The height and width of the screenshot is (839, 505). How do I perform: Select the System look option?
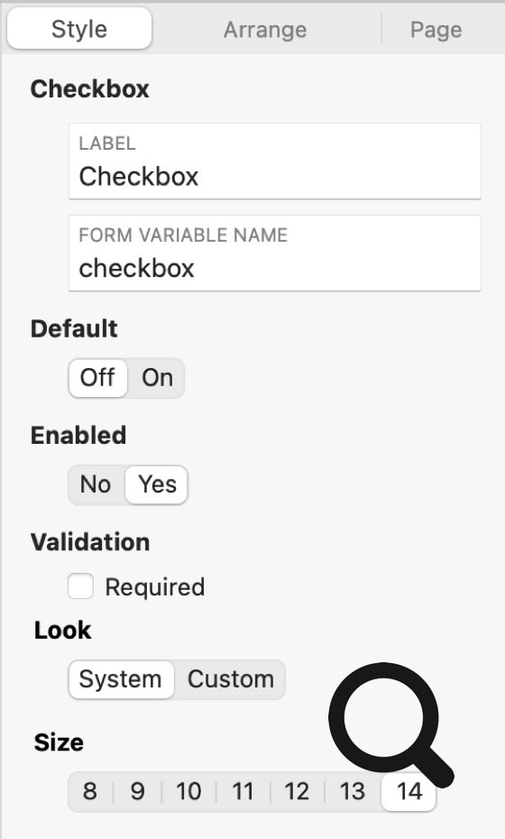pos(121,679)
